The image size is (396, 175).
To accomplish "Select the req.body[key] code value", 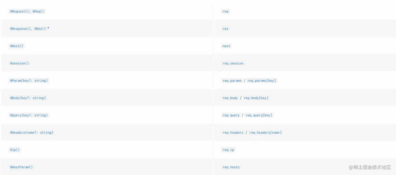I will click(256, 98).
